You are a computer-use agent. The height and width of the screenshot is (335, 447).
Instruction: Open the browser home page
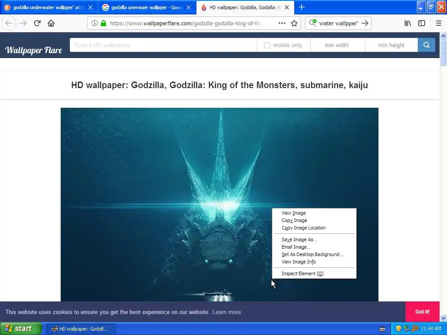(51, 24)
